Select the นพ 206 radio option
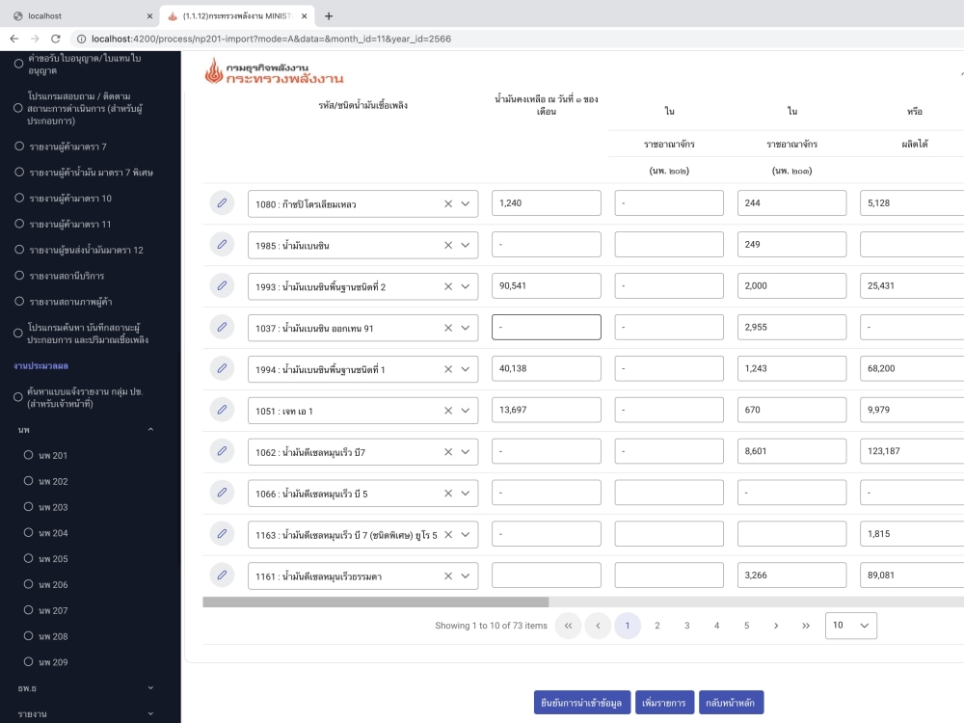 click(x=28, y=584)
